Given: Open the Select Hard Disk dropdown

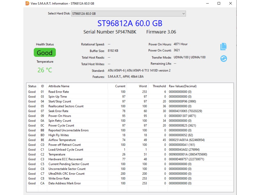Looking at the screenshot, I should [x=128, y=14].
